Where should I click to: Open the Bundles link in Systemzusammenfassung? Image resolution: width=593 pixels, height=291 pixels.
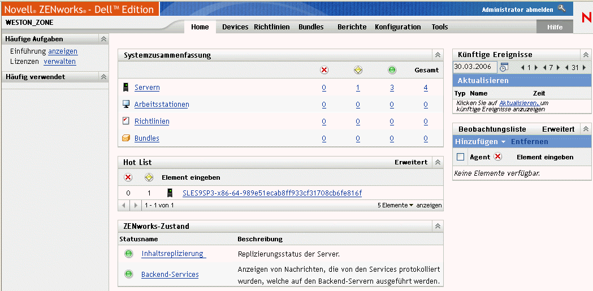(147, 138)
